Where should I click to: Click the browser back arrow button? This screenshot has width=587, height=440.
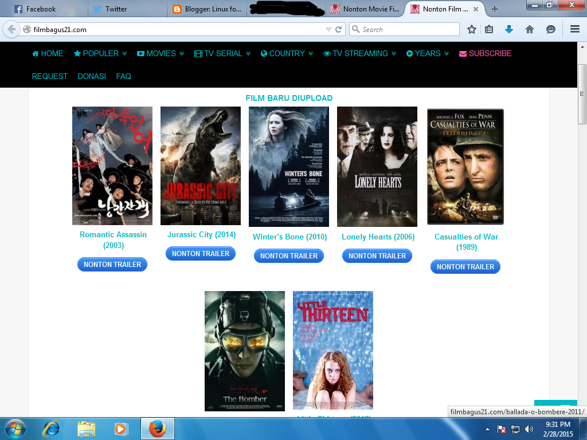(11, 29)
